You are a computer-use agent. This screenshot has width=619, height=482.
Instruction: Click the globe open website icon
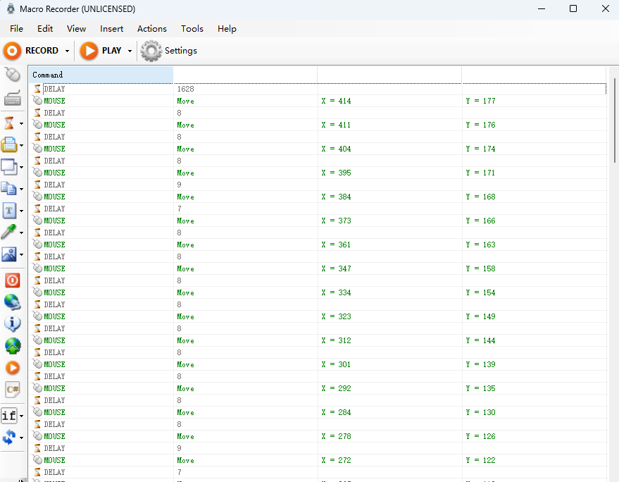pos(12,302)
